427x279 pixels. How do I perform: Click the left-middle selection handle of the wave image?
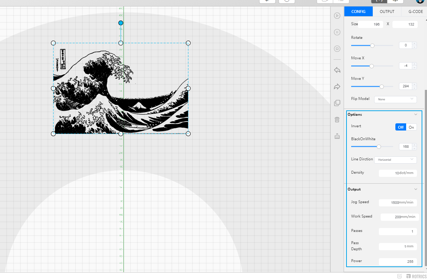coord(53,88)
